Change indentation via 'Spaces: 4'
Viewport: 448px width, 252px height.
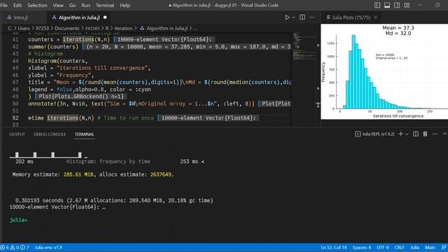pos(361,247)
